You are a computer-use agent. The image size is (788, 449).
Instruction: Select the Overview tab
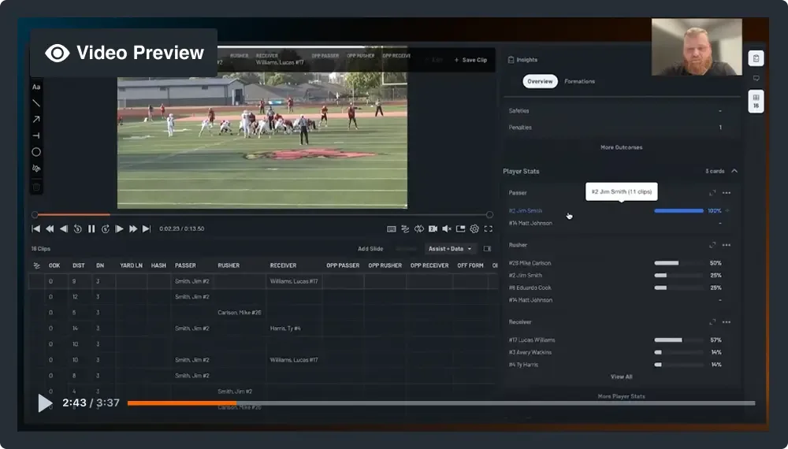(540, 81)
